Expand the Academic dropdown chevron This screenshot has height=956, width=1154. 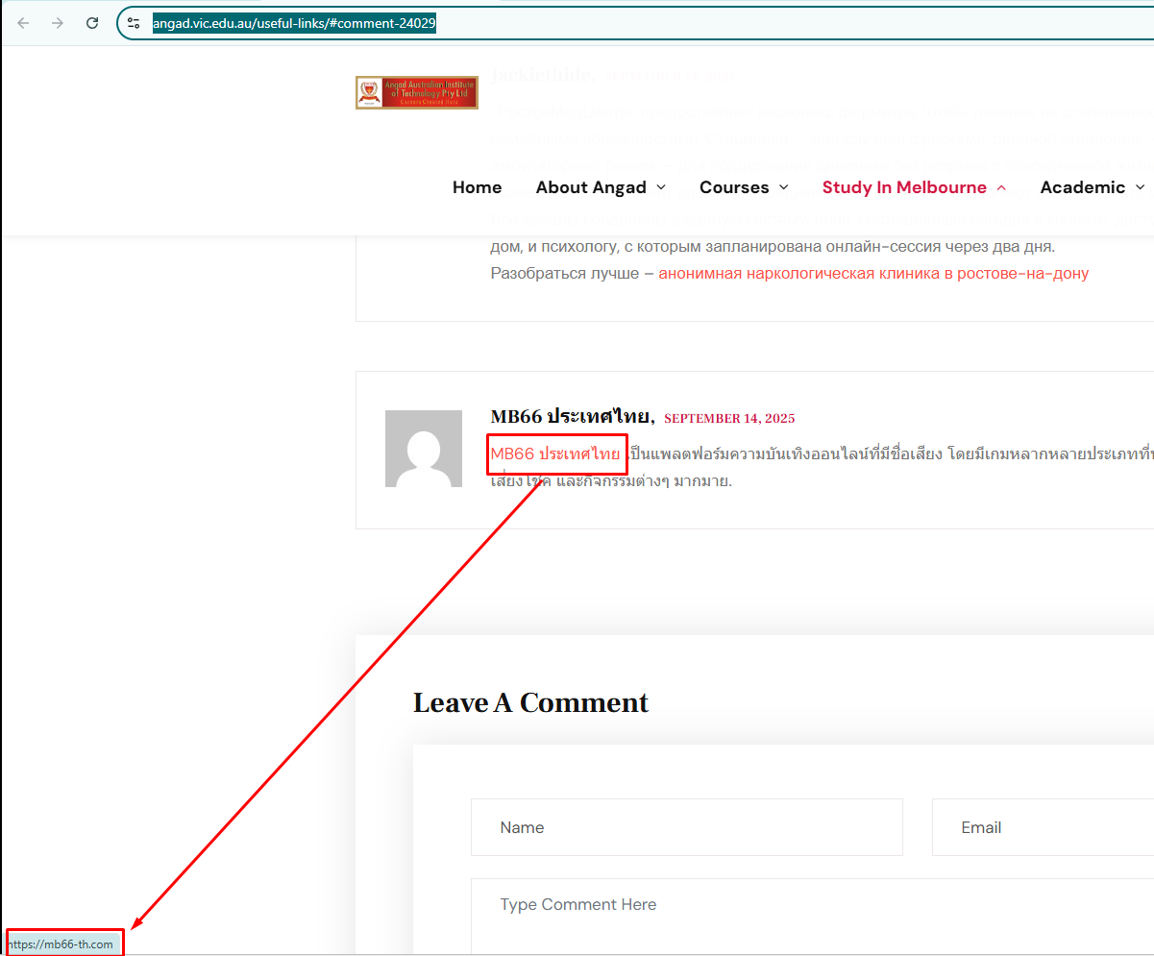click(x=1140, y=187)
